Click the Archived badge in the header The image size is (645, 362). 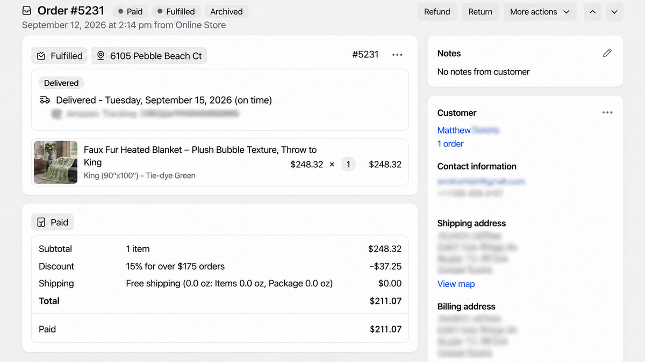point(226,12)
